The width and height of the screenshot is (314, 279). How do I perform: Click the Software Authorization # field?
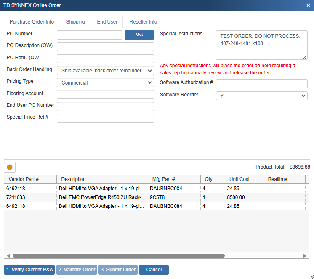pyautogui.click(x=261, y=84)
